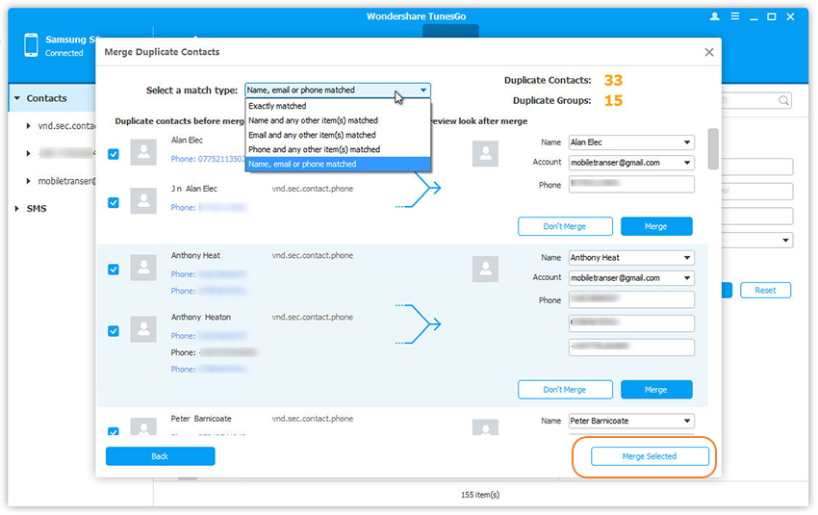The image size is (818, 515).
Task: Click Don't Merge for Alan Elec
Action: coord(565,226)
